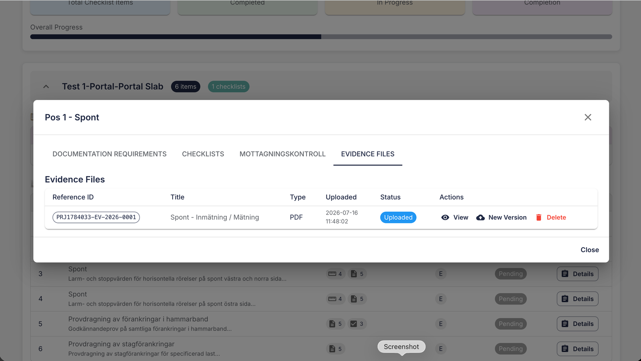Click the Completion summary card
The height and width of the screenshot is (361, 641).
pyautogui.click(x=542, y=7)
